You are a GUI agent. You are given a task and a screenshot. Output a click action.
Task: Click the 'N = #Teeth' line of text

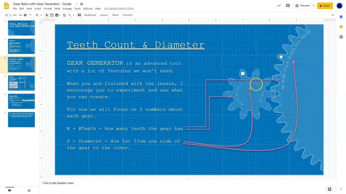[125, 129]
